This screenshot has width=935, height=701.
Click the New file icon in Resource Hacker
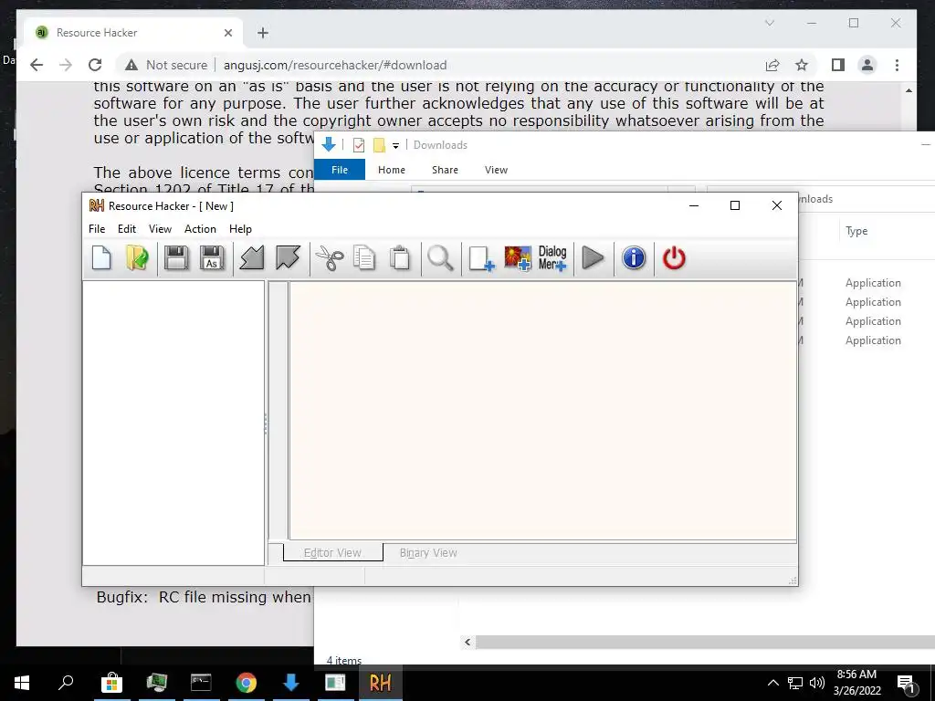coord(101,258)
